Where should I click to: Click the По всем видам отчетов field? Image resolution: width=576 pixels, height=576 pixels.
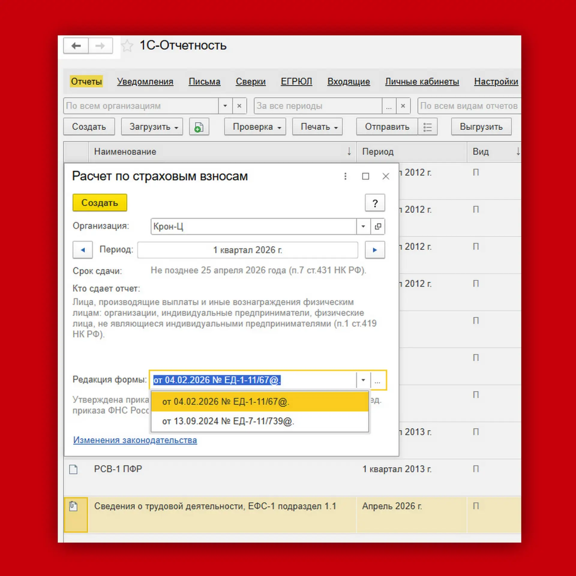pyautogui.click(x=469, y=106)
